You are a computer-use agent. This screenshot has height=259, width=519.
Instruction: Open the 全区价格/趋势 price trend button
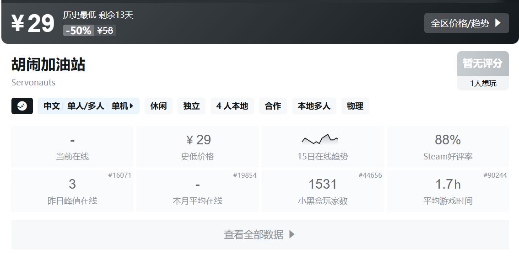(x=466, y=23)
